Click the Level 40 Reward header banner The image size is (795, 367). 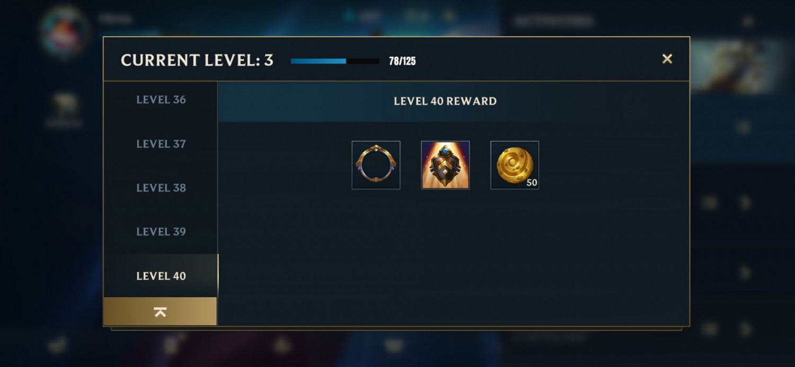tap(445, 101)
